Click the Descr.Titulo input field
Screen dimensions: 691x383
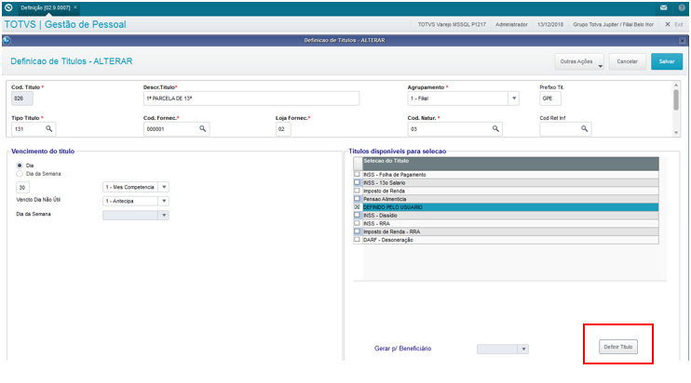pyautogui.click(x=251, y=98)
